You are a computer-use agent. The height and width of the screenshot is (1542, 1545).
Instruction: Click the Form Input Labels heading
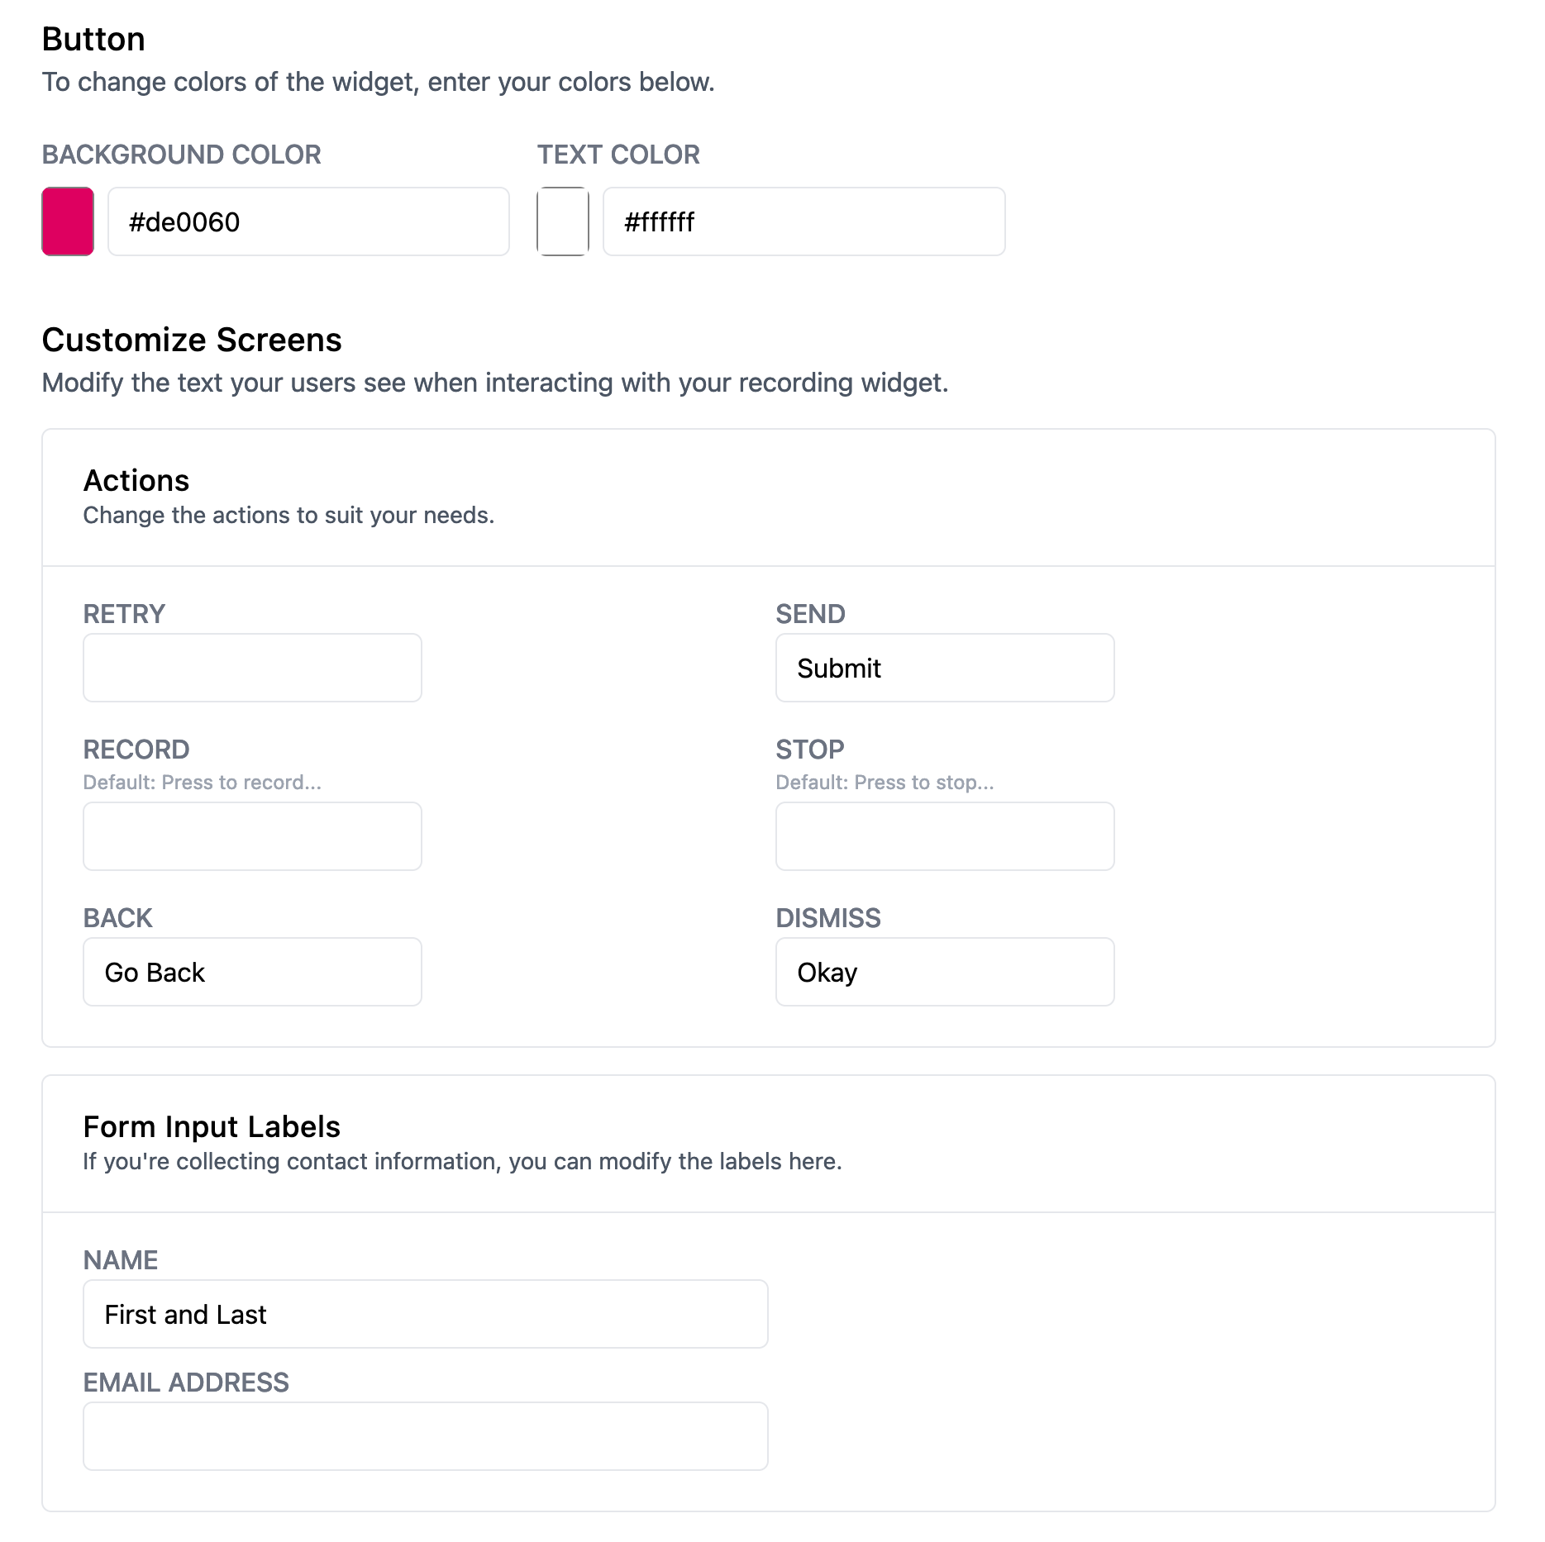coord(212,1127)
